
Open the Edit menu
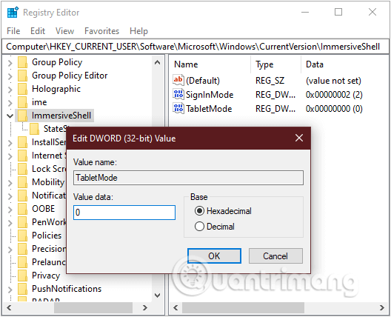(x=38, y=31)
